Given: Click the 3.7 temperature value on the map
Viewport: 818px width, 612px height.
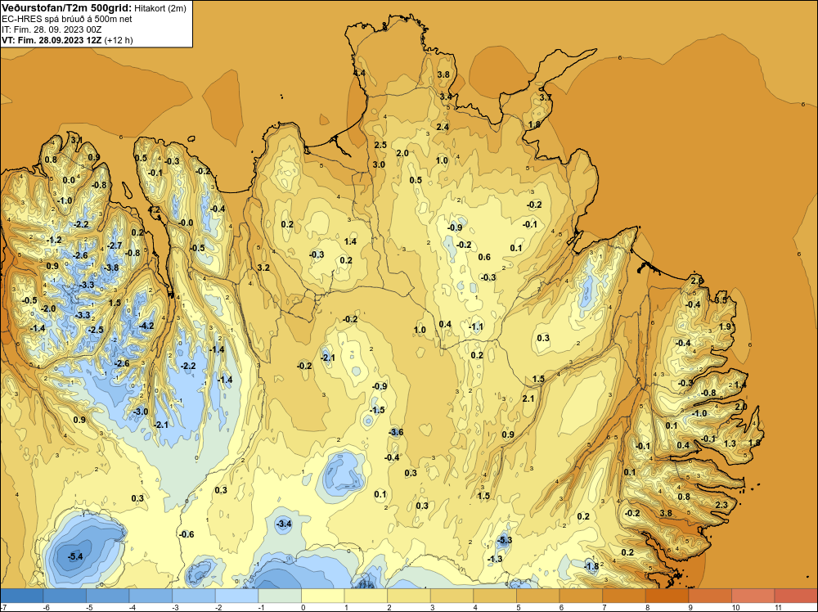Looking at the screenshot, I should tap(545, 97).
